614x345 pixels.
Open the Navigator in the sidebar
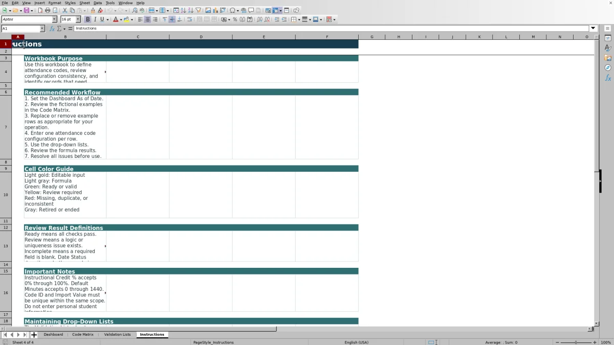tap(608, 67)
